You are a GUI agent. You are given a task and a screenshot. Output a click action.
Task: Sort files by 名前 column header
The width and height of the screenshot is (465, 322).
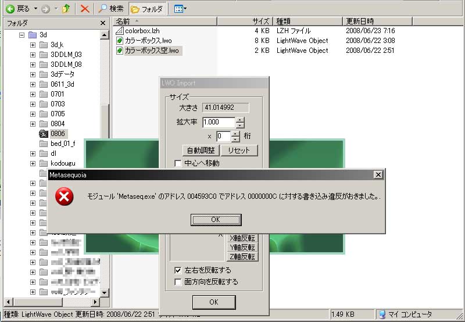[165, 22]
